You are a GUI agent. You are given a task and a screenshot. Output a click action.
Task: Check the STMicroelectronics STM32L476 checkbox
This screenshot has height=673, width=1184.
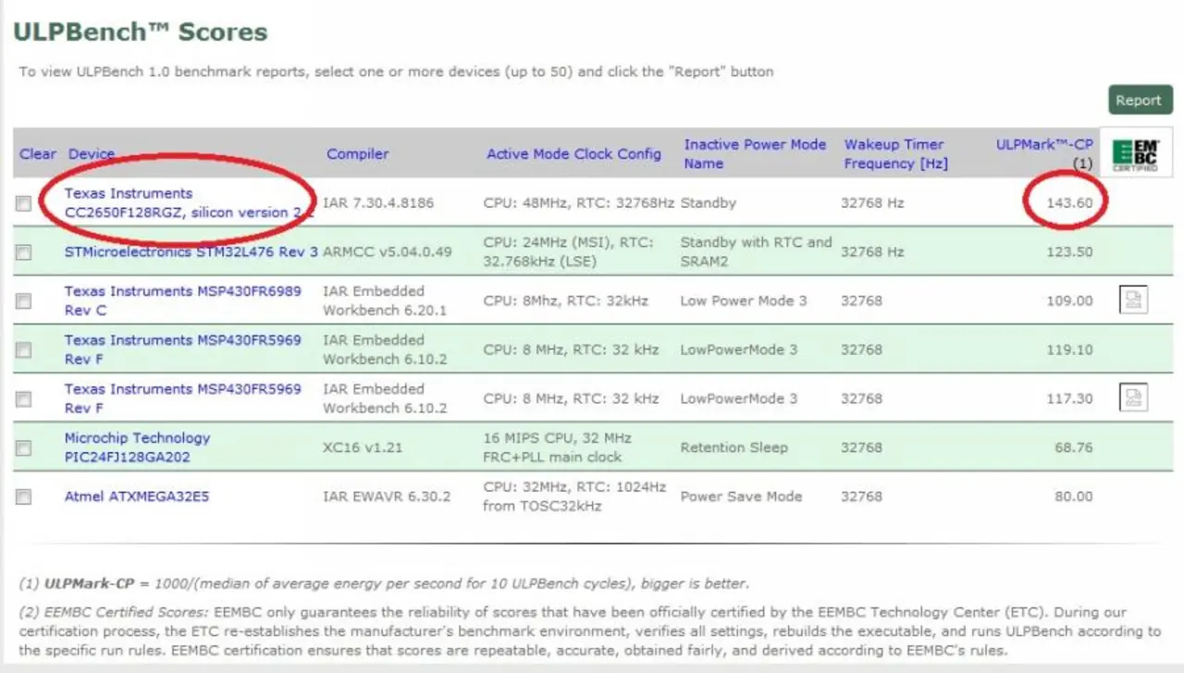pyautogui.click(x=23, y=251)
